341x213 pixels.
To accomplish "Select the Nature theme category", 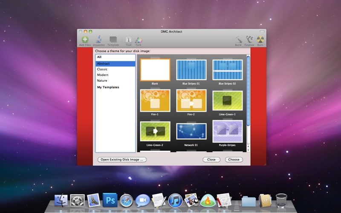I will click(x=102, y=81).
